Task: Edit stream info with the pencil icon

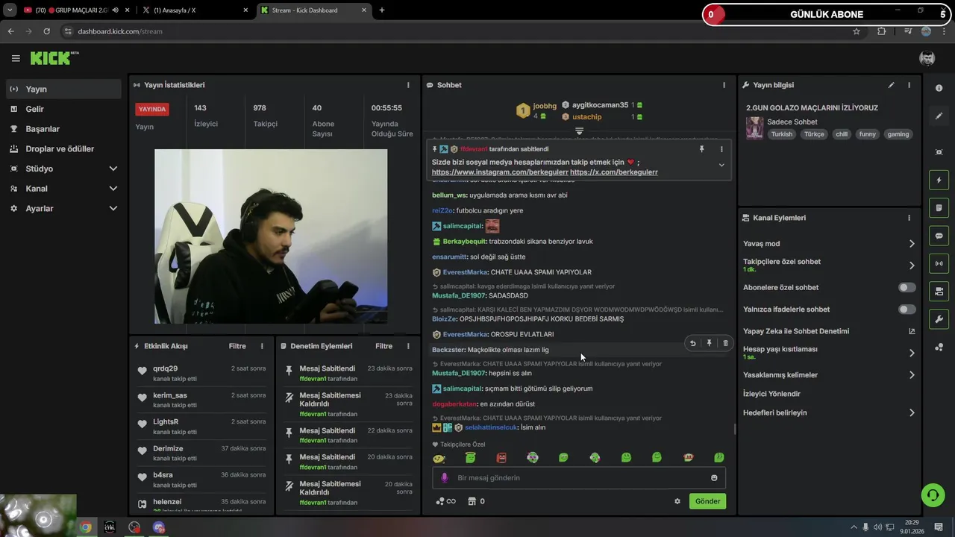Action: (x=891, y=85)
